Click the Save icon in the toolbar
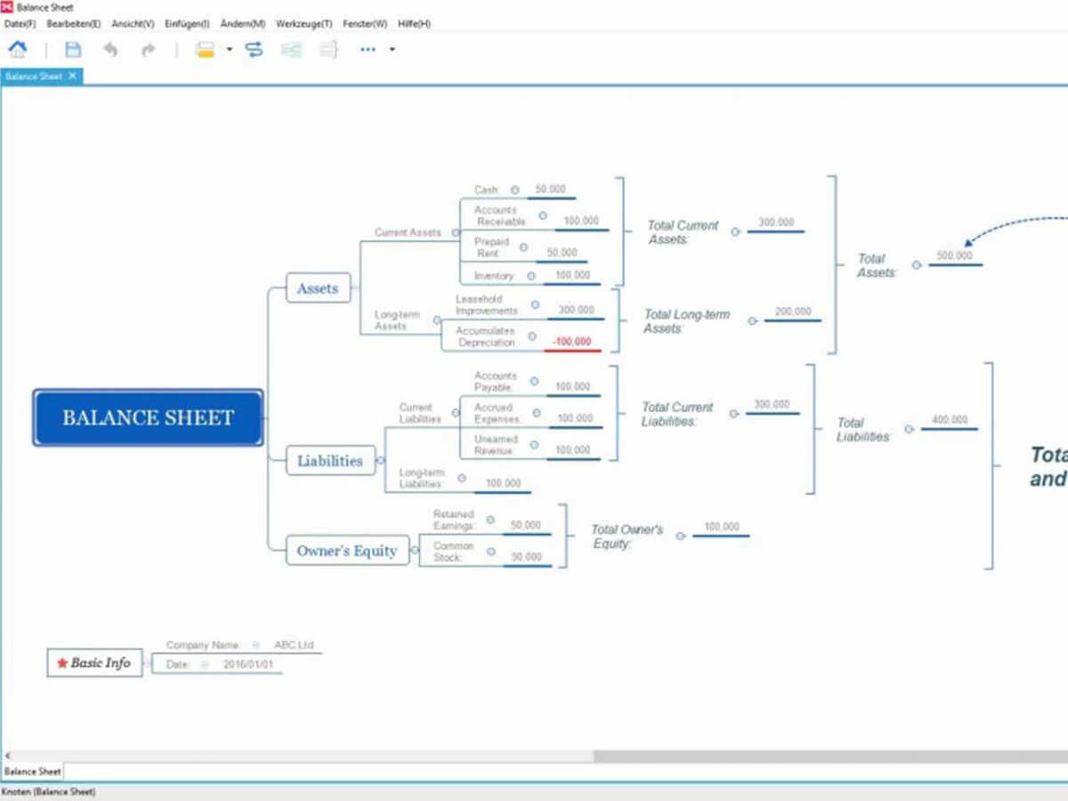Image resolution: width=1068 pixels, height=801 pixels. [x=73, y=50]
